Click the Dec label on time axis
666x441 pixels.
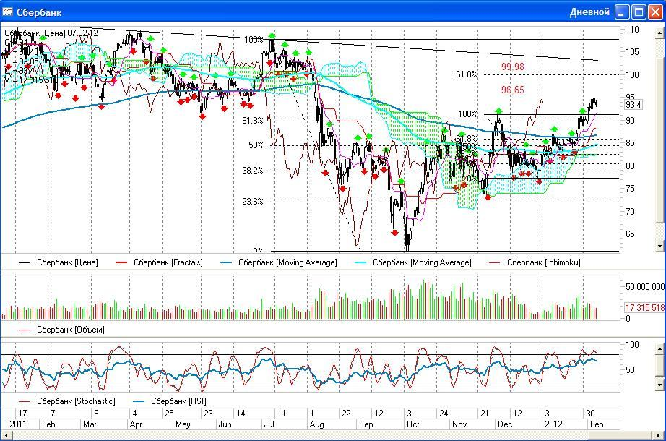pyautogui.click(x=505, y=424)
